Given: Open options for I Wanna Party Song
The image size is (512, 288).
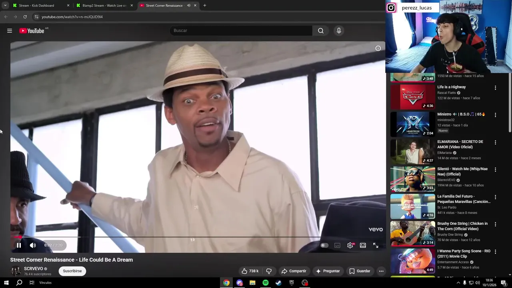Looking at the screenshot, I should tap(495, 252).
